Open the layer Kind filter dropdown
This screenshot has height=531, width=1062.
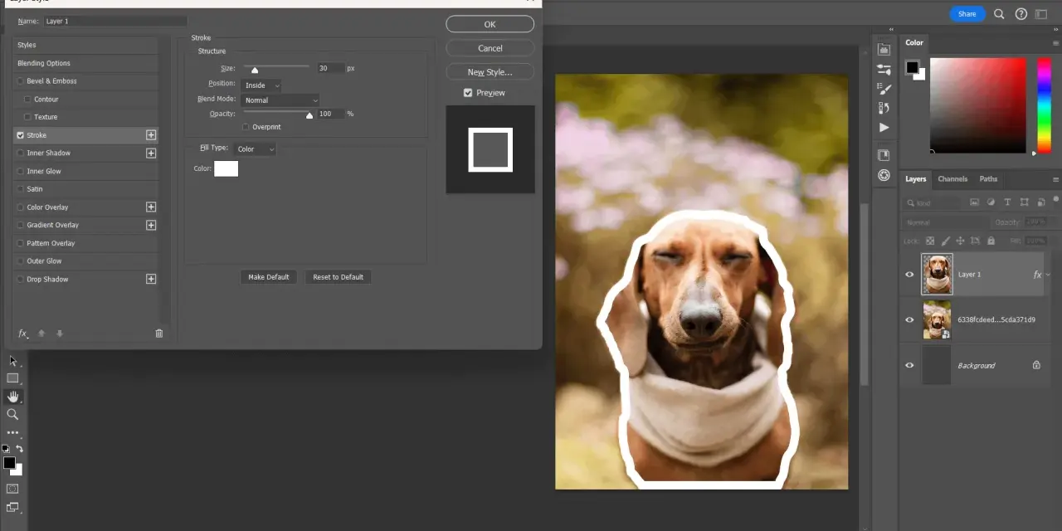[x=933, y=202]
